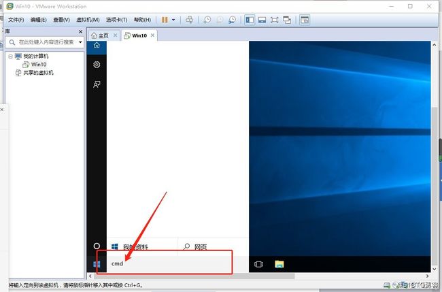The image size is (442, 292).
Task: Open the 虚拟机(M) menu
Action: pyautogui.click(x=88, y=20)
